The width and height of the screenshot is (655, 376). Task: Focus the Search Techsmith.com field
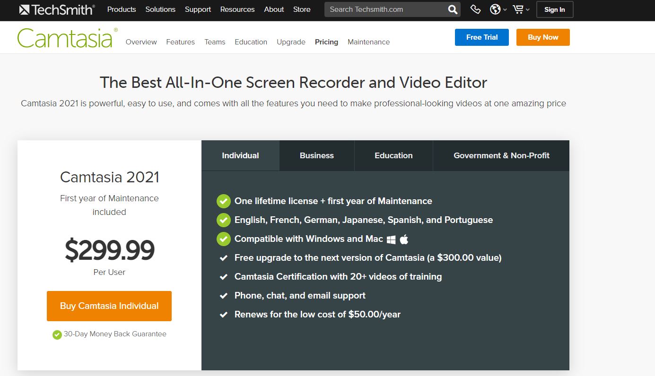(387, 9)
